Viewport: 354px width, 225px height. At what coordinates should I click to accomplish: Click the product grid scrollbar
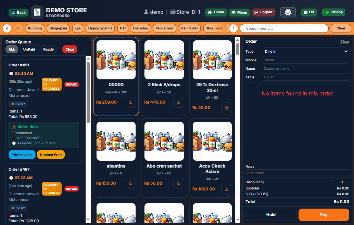tap(238, 49)
